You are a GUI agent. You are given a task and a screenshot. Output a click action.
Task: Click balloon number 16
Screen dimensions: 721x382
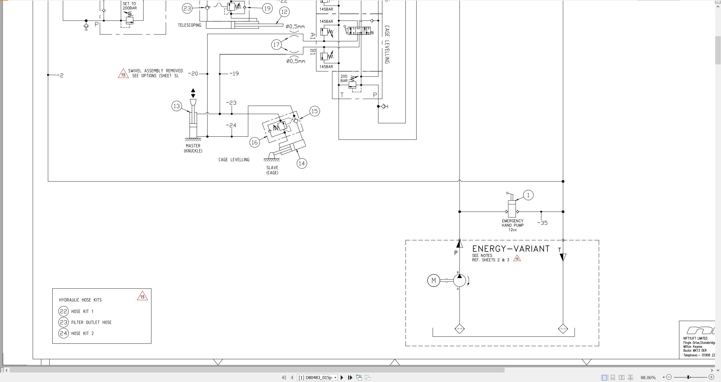click(x=255, y=142)
